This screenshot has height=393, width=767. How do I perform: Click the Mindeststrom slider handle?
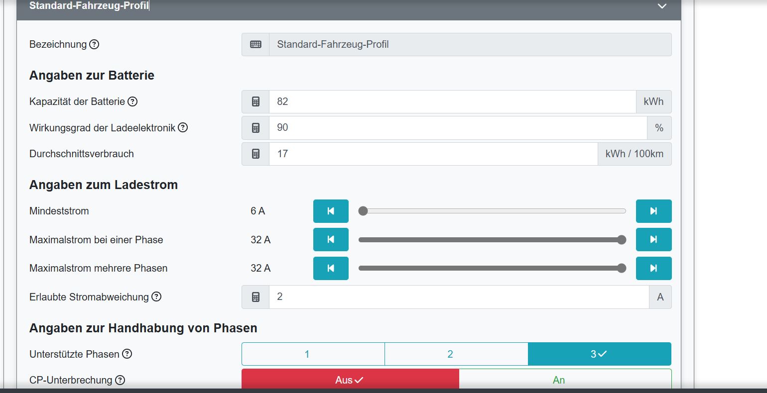point(363,211)
